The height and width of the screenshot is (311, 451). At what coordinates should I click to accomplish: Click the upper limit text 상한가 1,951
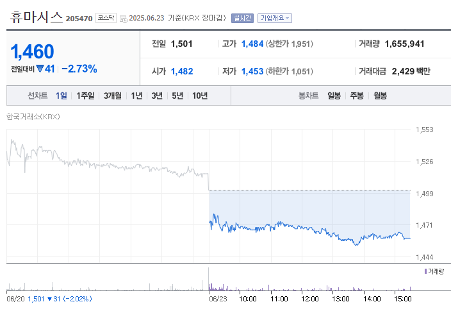pos(290,44)
